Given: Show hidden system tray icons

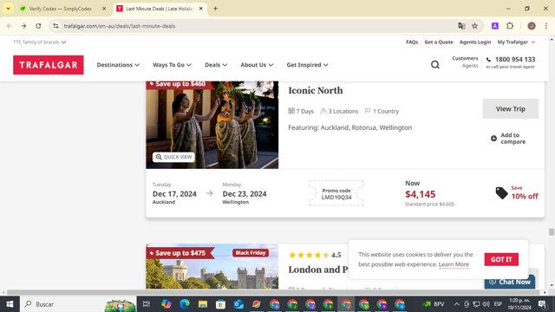Looking at the screenshot, I should click(457, 304).
